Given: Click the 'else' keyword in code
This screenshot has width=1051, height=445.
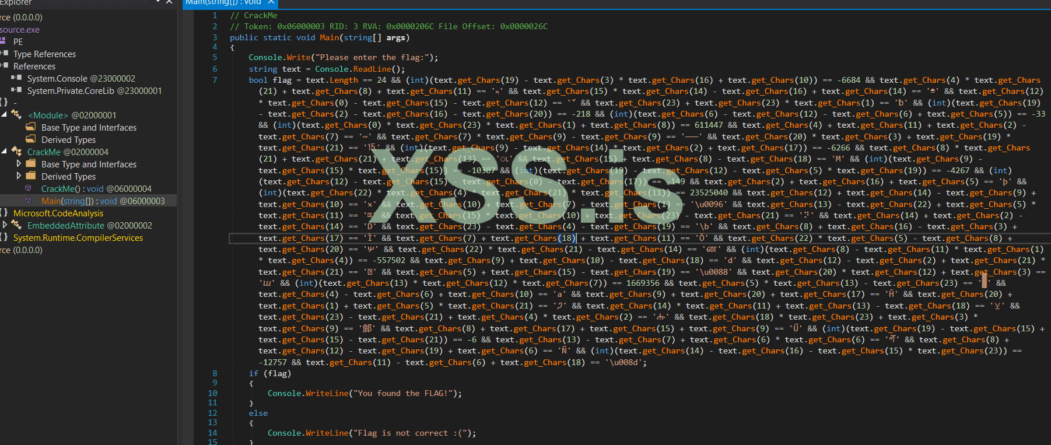Looking at the screenshot, I should click(258, 413).
